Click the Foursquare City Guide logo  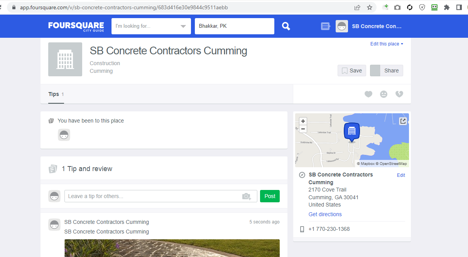pos(76,26)
